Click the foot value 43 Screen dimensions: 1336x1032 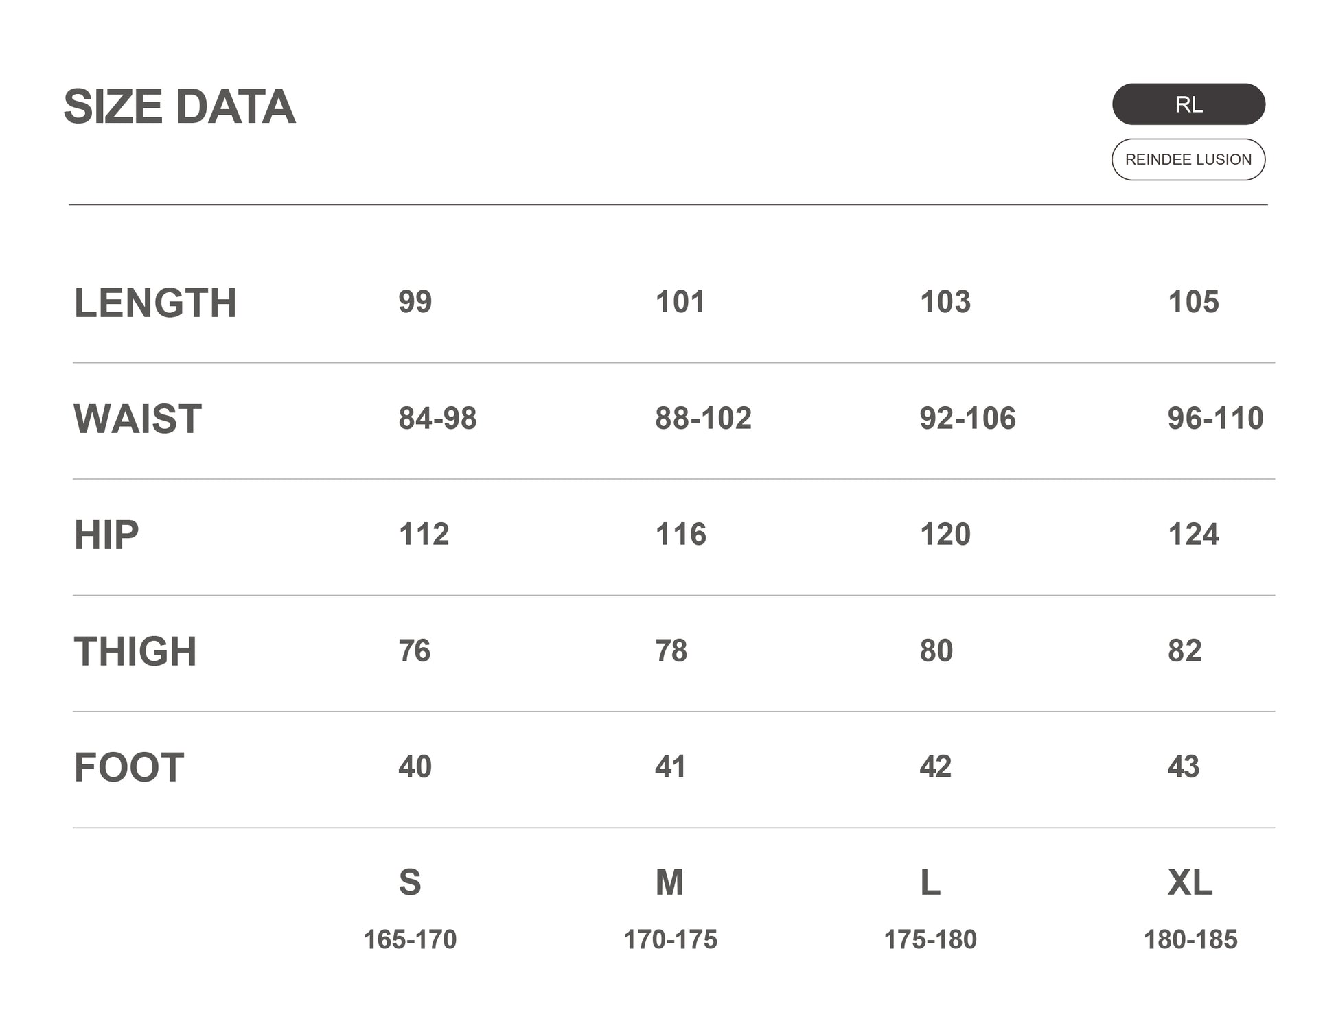tap(1184, 766)
